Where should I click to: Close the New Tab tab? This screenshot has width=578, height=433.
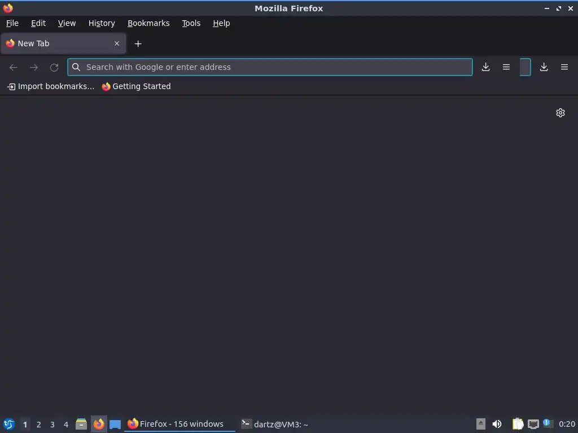point(117,43)
